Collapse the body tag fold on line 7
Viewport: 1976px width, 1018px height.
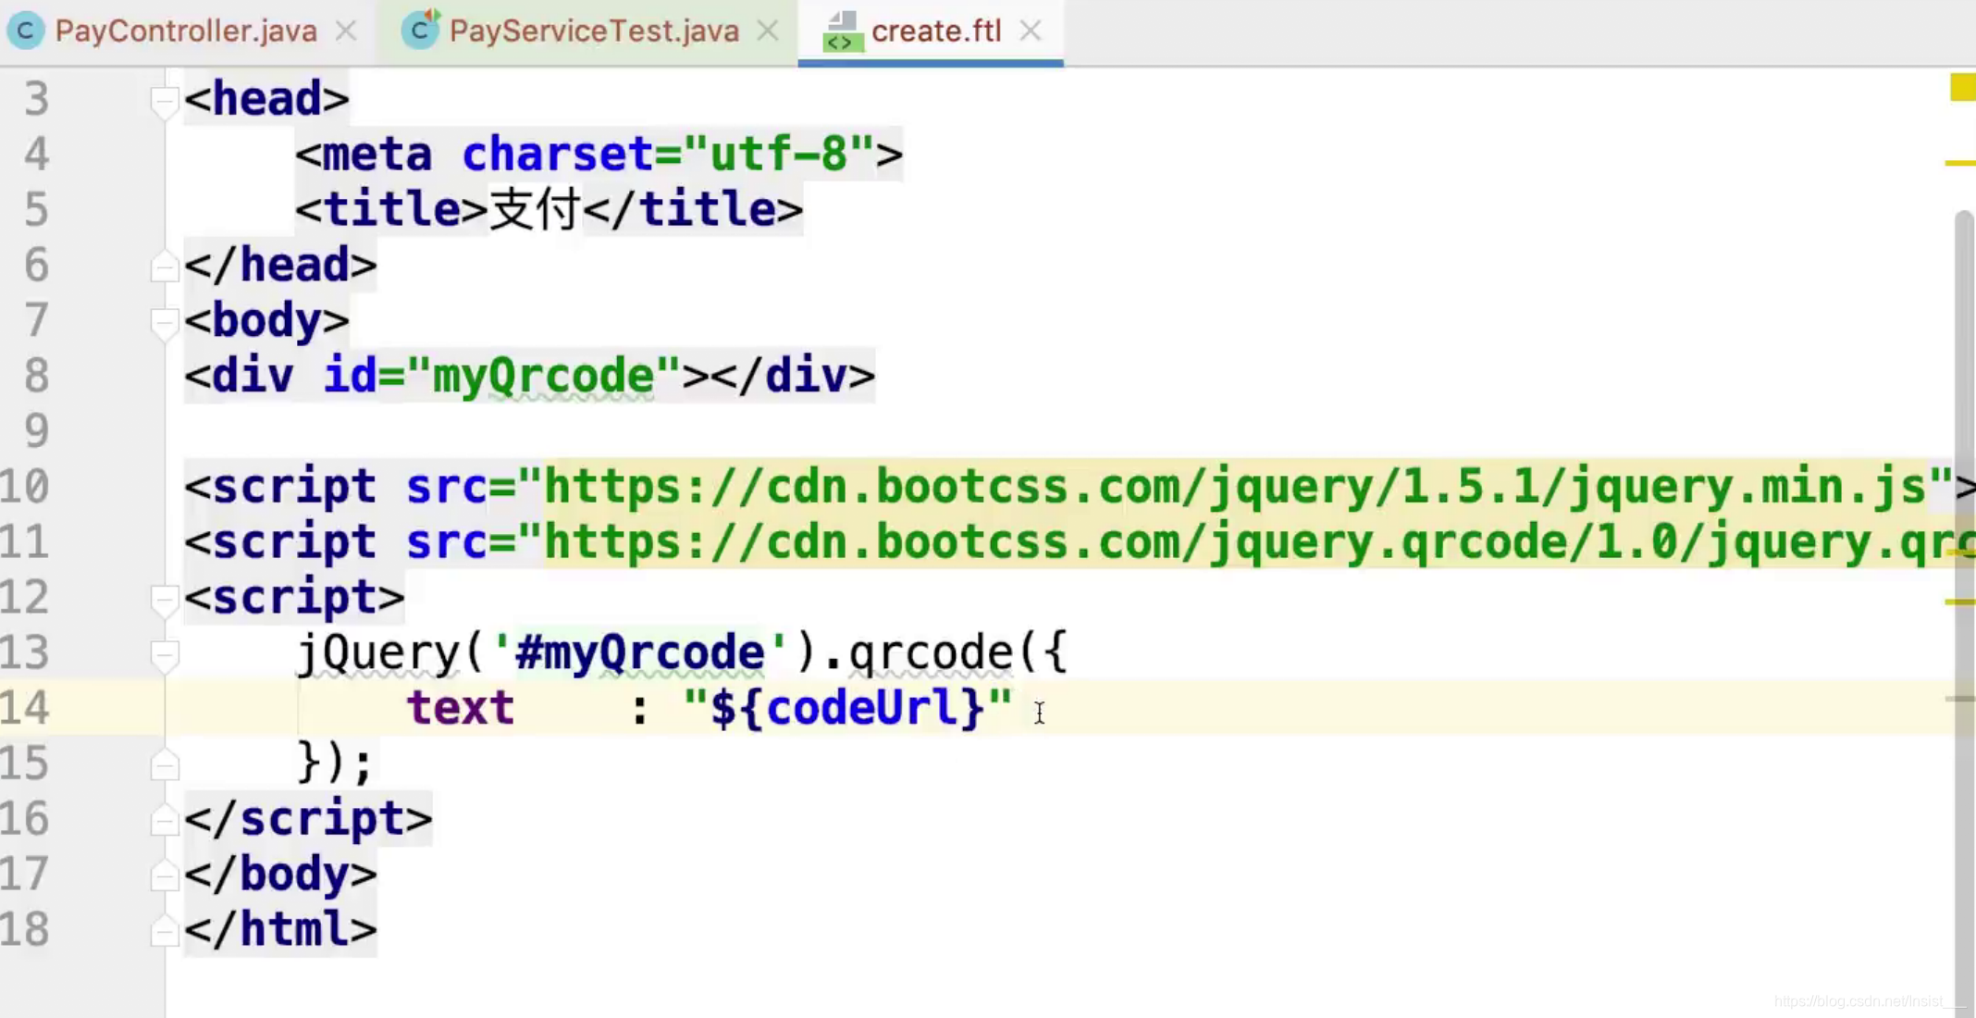[x=164, y=323]
